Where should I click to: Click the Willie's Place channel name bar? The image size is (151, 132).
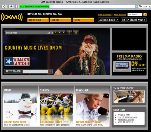29,33
